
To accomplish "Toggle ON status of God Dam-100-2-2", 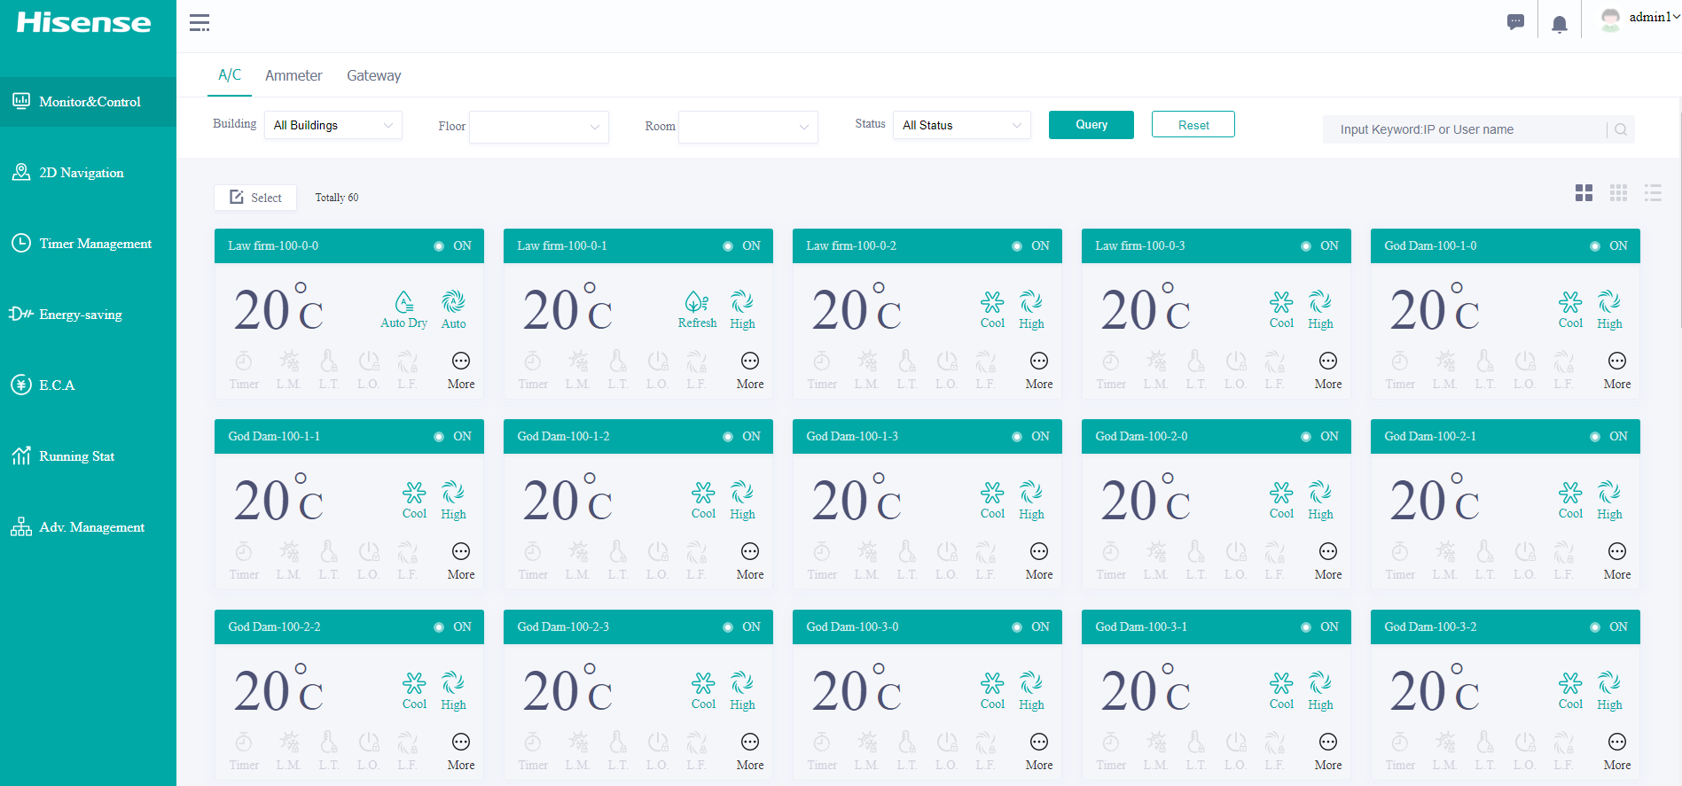I will (x=453, y=627).
